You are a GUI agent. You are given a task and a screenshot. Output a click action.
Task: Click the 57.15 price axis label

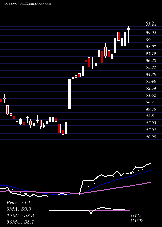click(x=151, y=54)
